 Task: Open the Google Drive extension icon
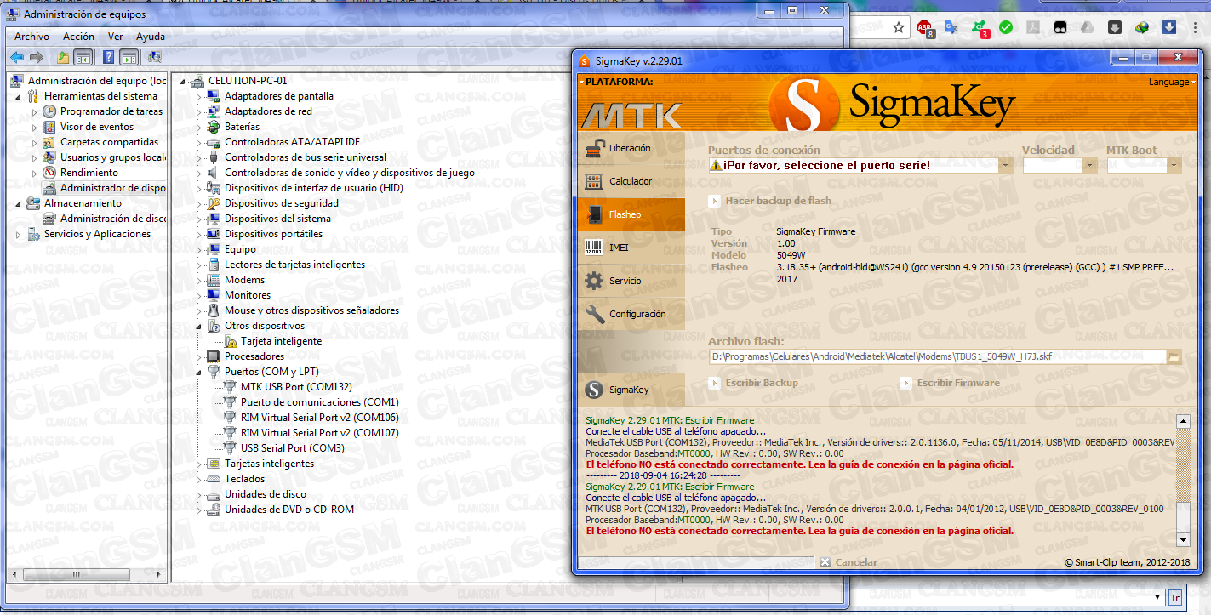click(x=1088, y=27)
